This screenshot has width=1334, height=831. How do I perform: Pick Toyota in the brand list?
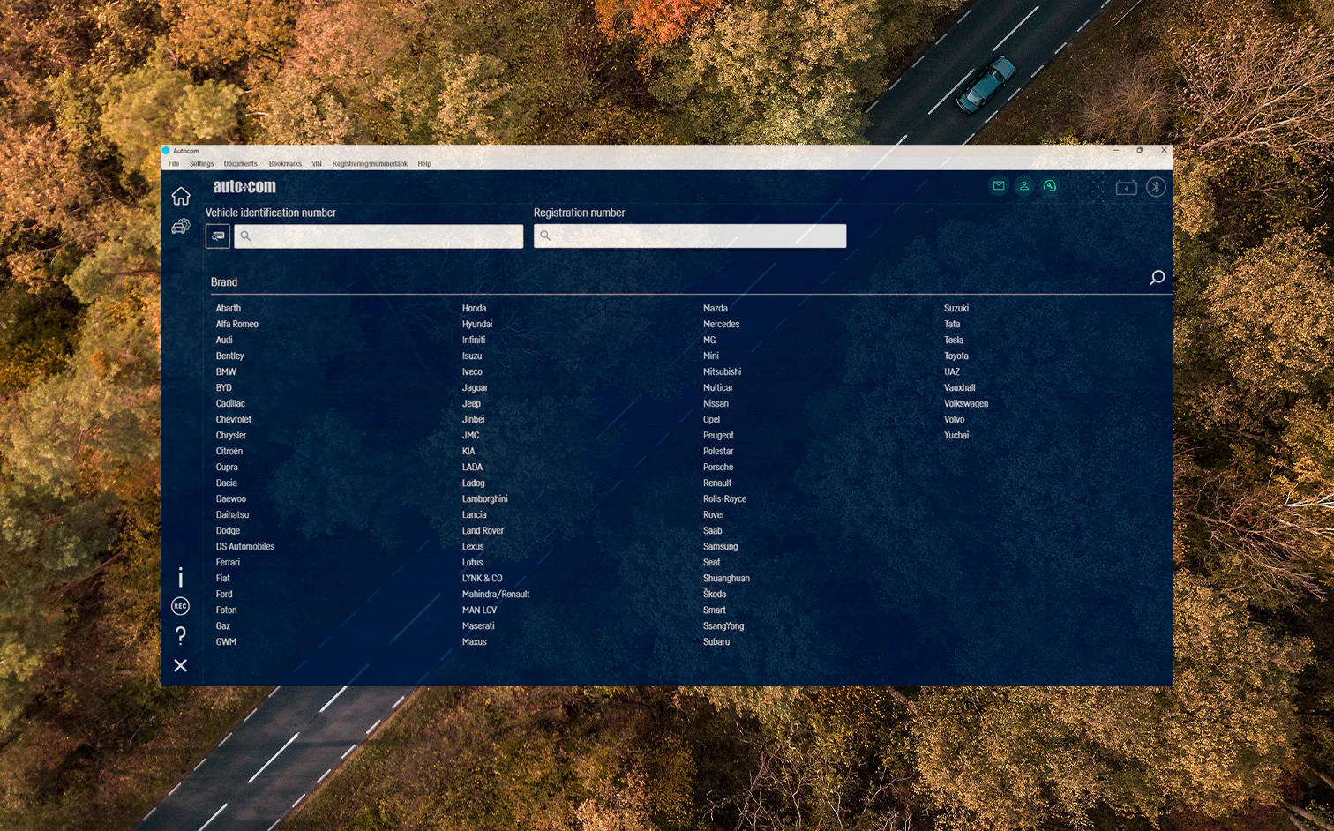(956, 356)
